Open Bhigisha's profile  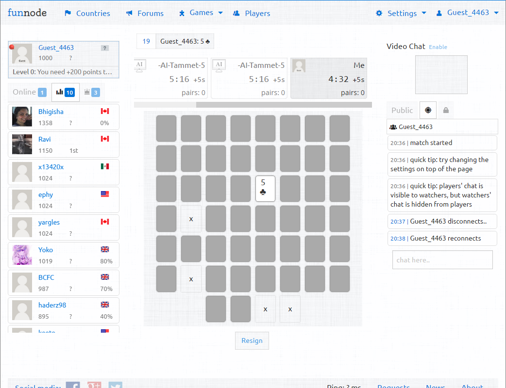click(51, 112)
